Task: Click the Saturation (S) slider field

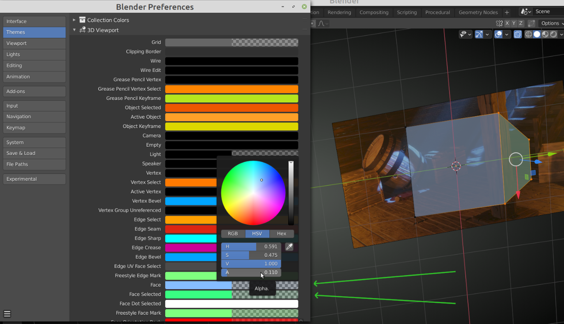Action: pyautogui.click(x=251, y=255)
